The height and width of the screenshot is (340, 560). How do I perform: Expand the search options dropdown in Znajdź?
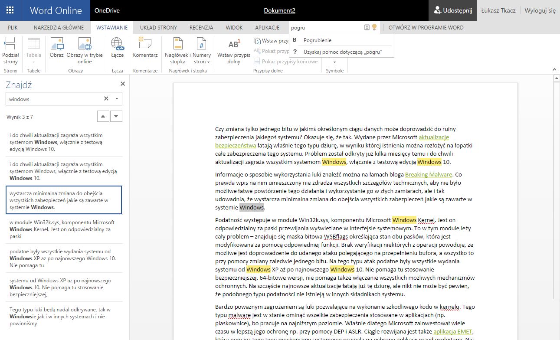pyautogui.click(x=117, y=99)
